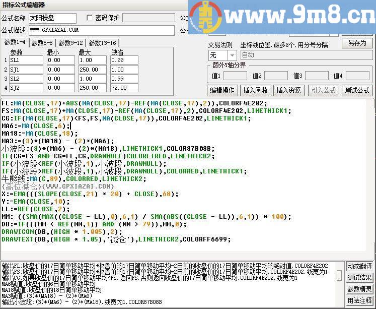The height and width of the screenshot is (309, 376).
Task: Click the 另存为 button
Action: point(357,43)
